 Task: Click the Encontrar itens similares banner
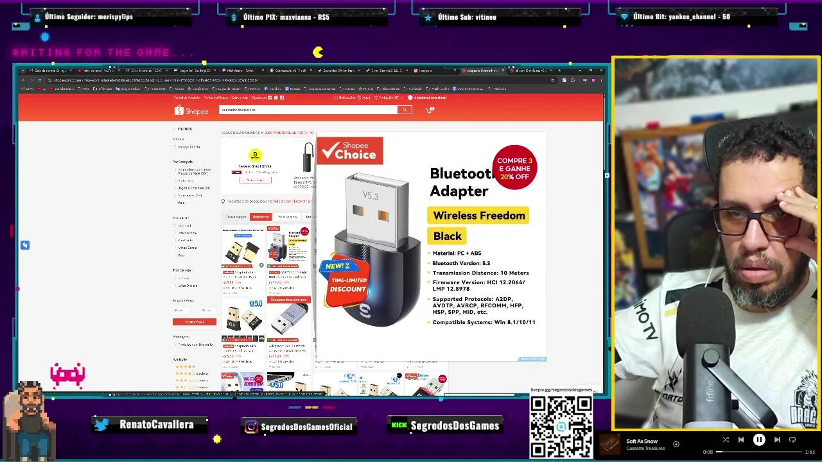pyautogui.click(x=290, y=300)
